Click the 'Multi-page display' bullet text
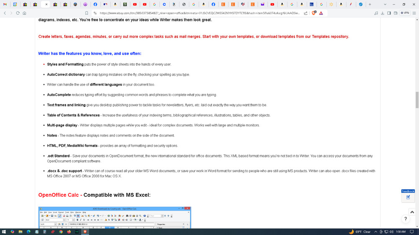Viewport: 419px width, 235px height. (x=62, y=125)
